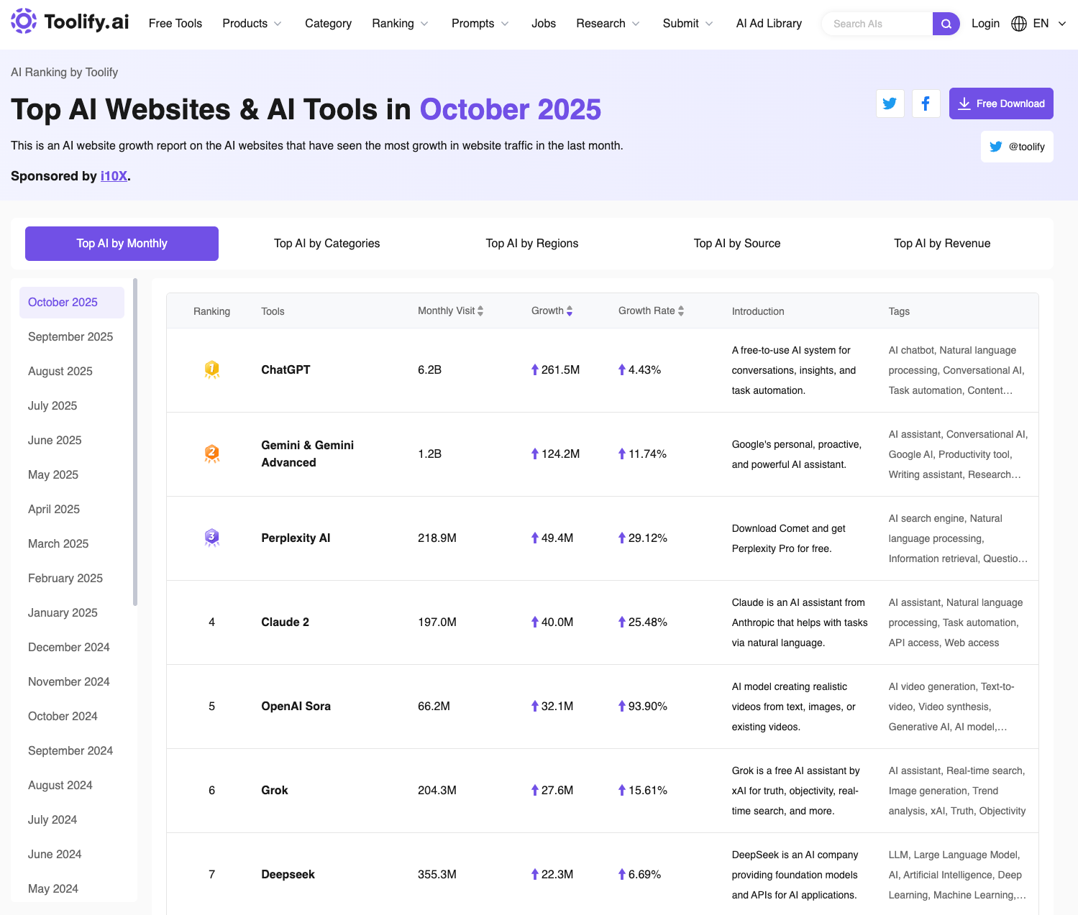Open the EN language dropdown
This screenshot has height=915, width=1078.
pos(1049,24)
